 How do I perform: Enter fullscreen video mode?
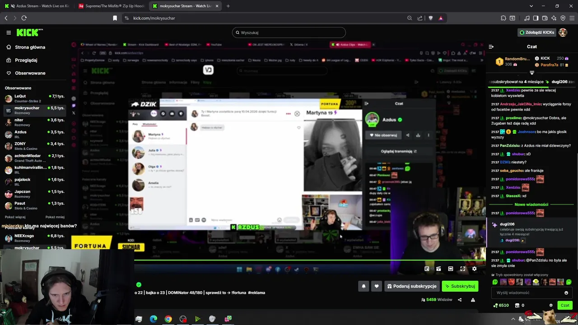(x=462, y=269)
